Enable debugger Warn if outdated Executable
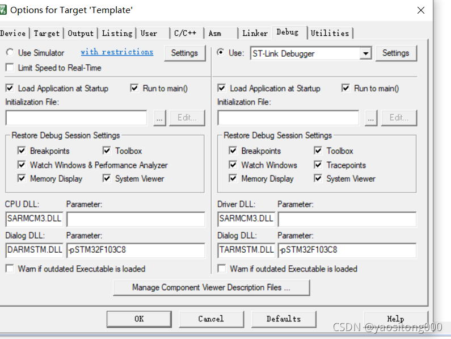 pyautogui.click(x=221, y=269)
